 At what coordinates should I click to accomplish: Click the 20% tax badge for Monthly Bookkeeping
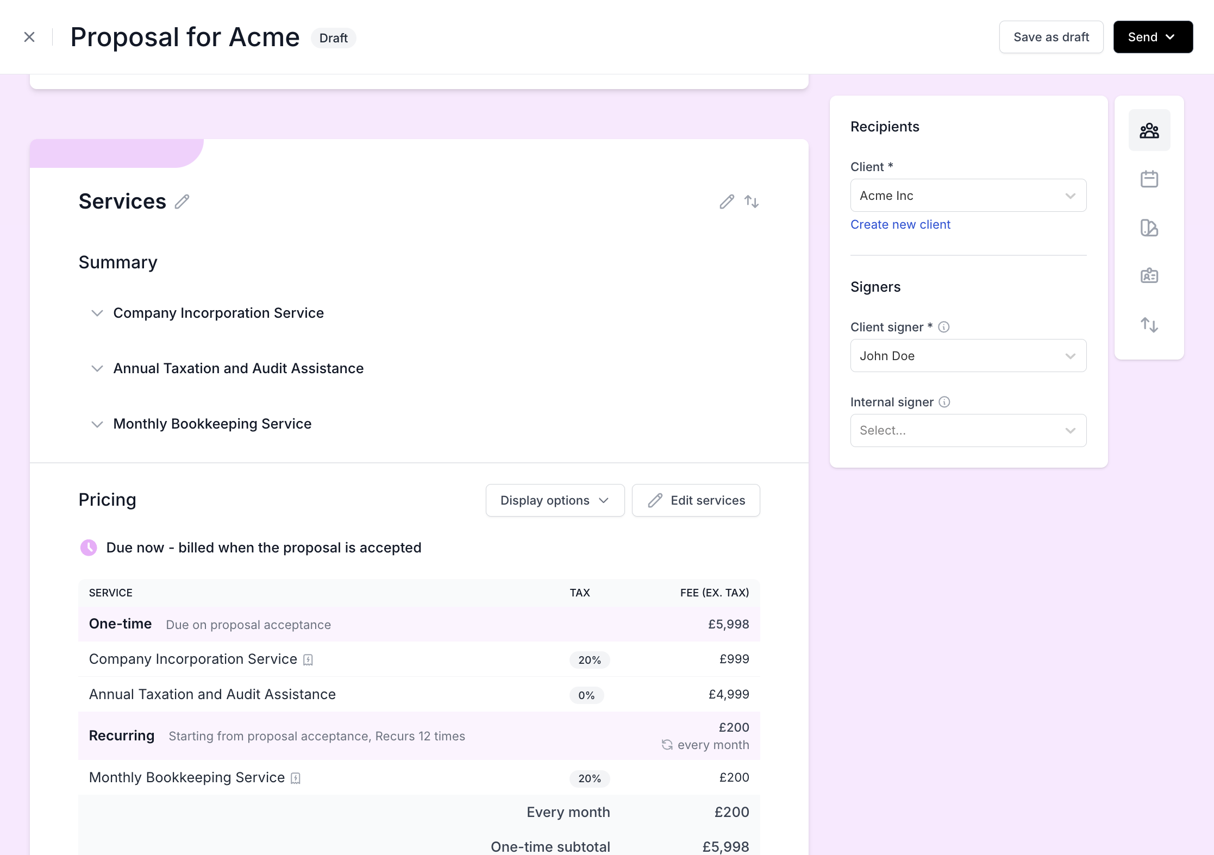(x=590, y=778)
